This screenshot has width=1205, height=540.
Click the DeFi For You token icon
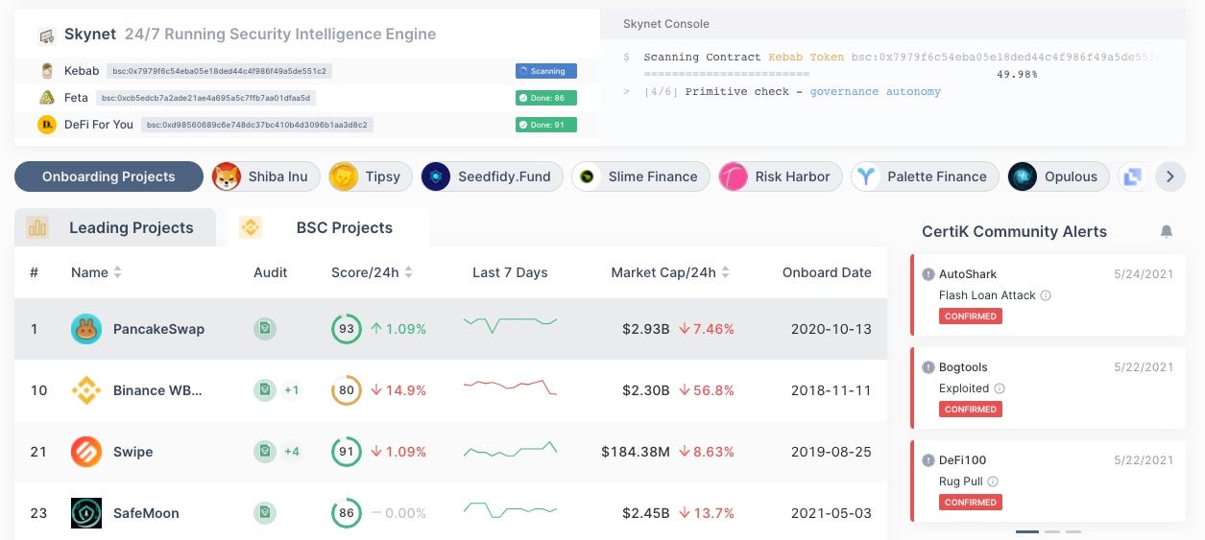click(x=46, y=124)
